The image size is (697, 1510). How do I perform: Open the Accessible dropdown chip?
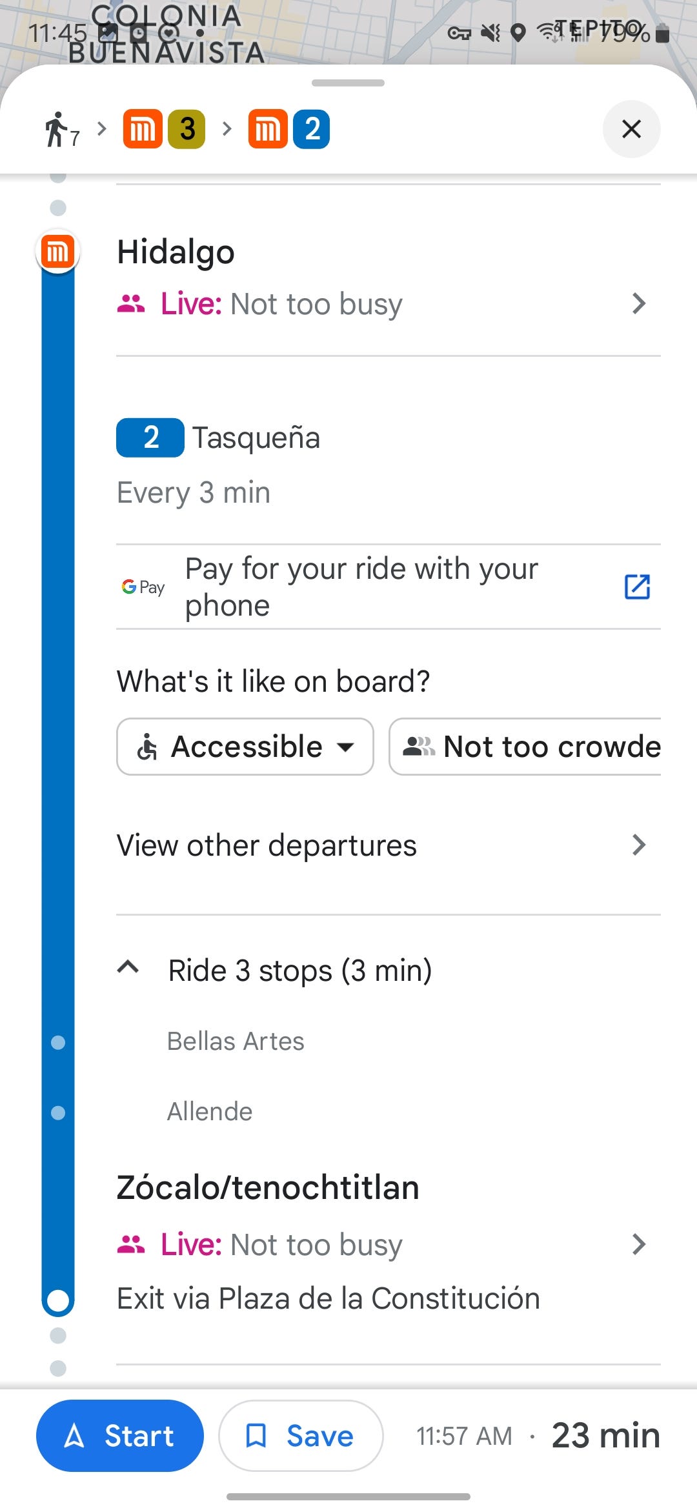[x=245, y=747]
